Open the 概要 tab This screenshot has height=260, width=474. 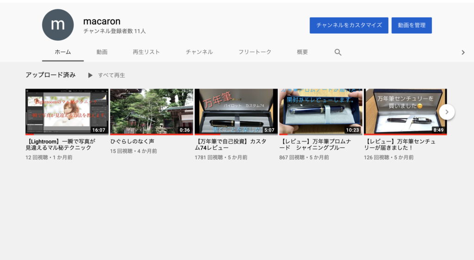302,52
